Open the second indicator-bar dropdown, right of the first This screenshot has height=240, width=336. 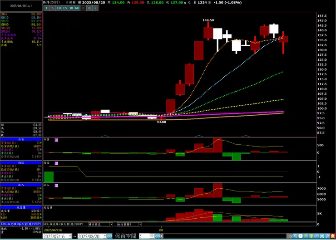[140, 225]
